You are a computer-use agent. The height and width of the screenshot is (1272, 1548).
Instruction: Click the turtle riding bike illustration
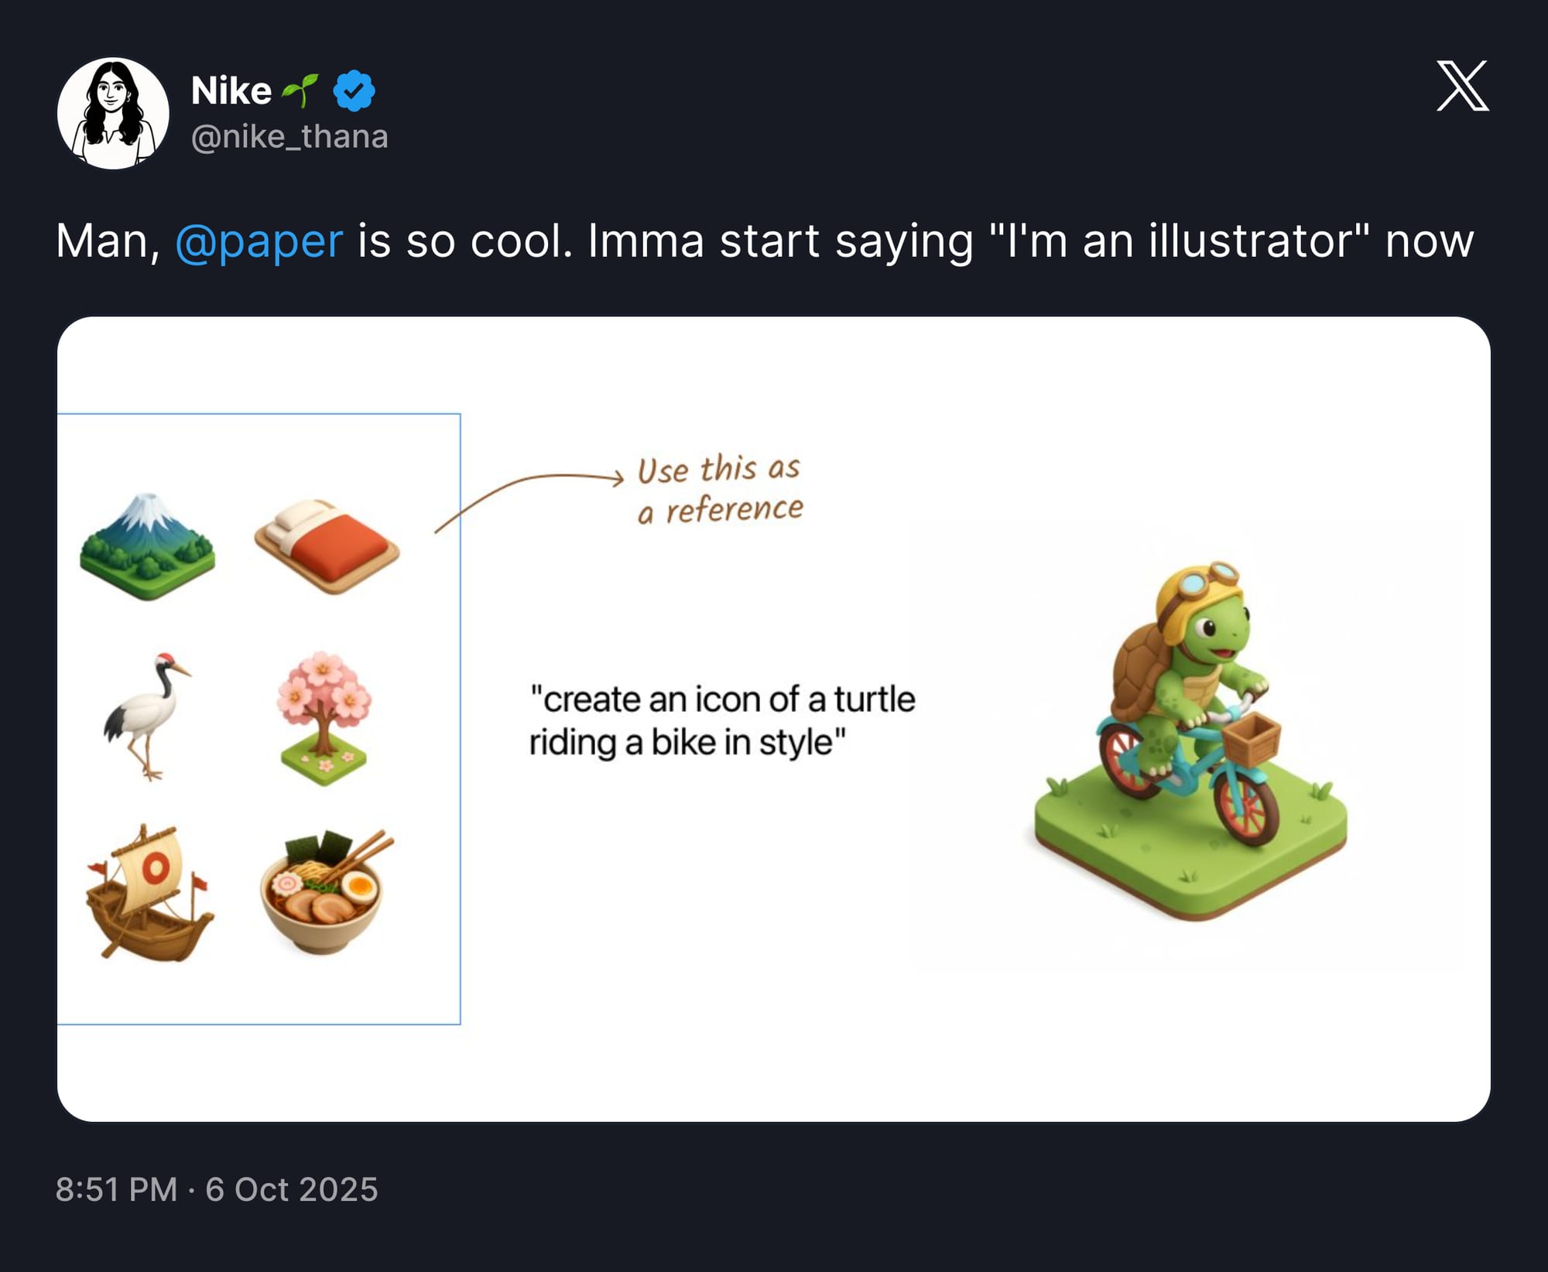pyautogui.click(x=1188, y=743)
